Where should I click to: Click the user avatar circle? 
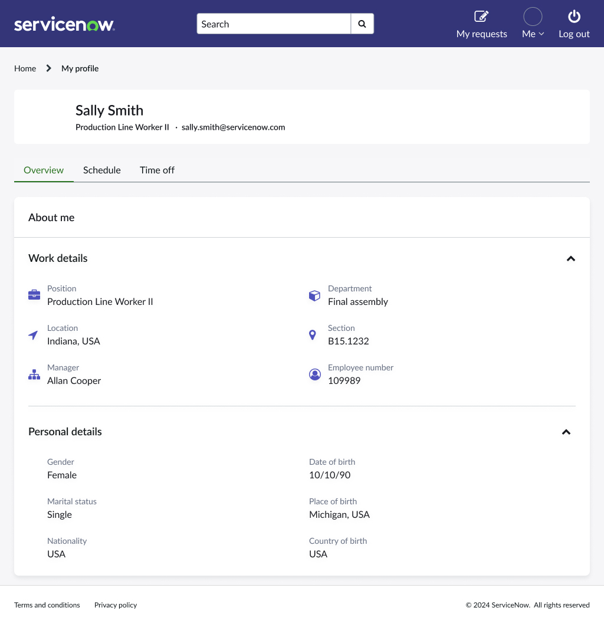pos(533,17)
